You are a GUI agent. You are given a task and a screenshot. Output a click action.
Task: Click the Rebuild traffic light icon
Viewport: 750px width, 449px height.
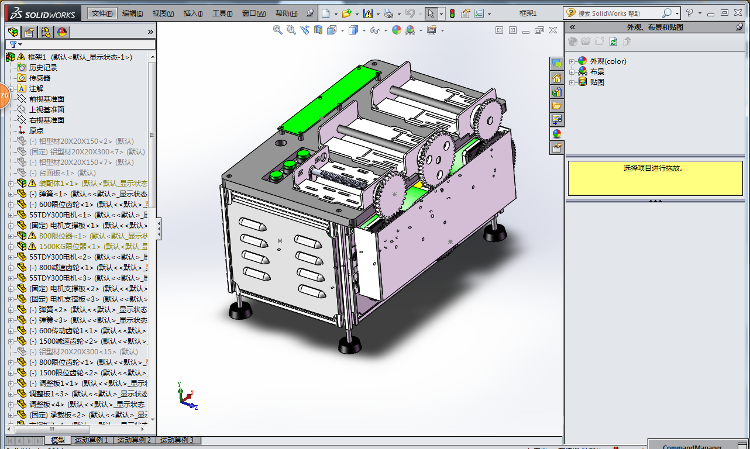tap(452, 13)
